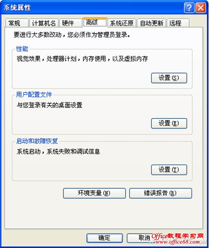Click the 错误报告(R) button

[160, 193]
